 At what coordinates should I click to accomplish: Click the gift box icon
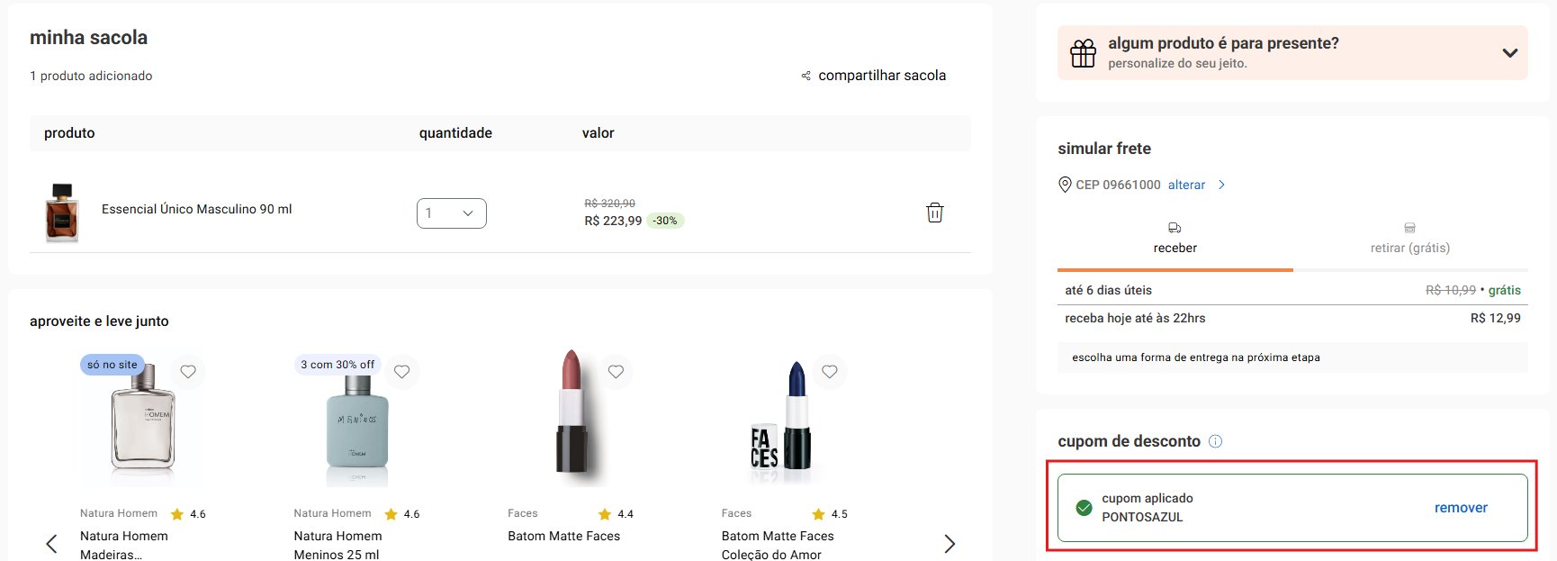(x=1083, y=53)
